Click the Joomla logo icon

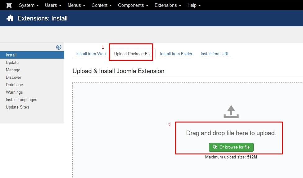pos(9,5)
